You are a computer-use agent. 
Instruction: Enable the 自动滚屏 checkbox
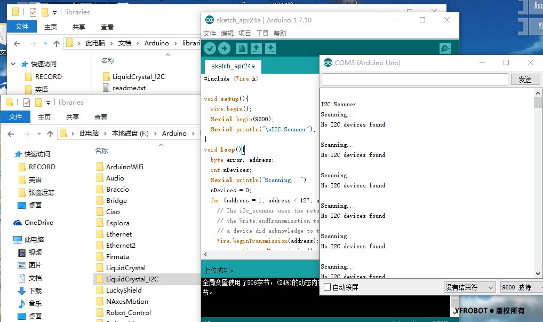click(x=328, y=286)
